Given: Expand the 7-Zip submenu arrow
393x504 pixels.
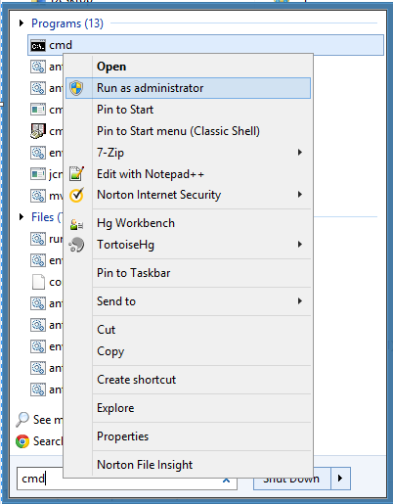Looking at the screenshot, I should (300, 153).
